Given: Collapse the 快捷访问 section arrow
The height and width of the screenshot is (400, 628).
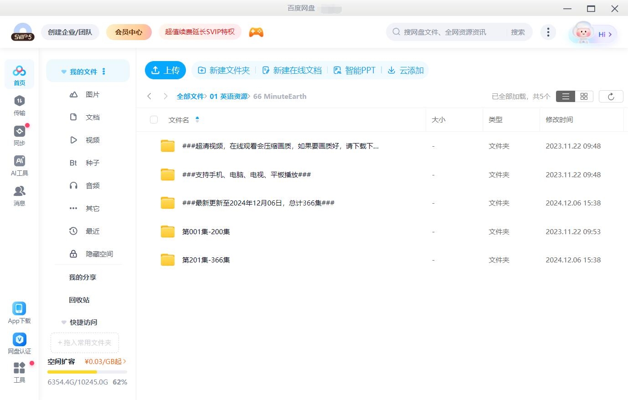Looking at the screenshot, I should [64, 323].
